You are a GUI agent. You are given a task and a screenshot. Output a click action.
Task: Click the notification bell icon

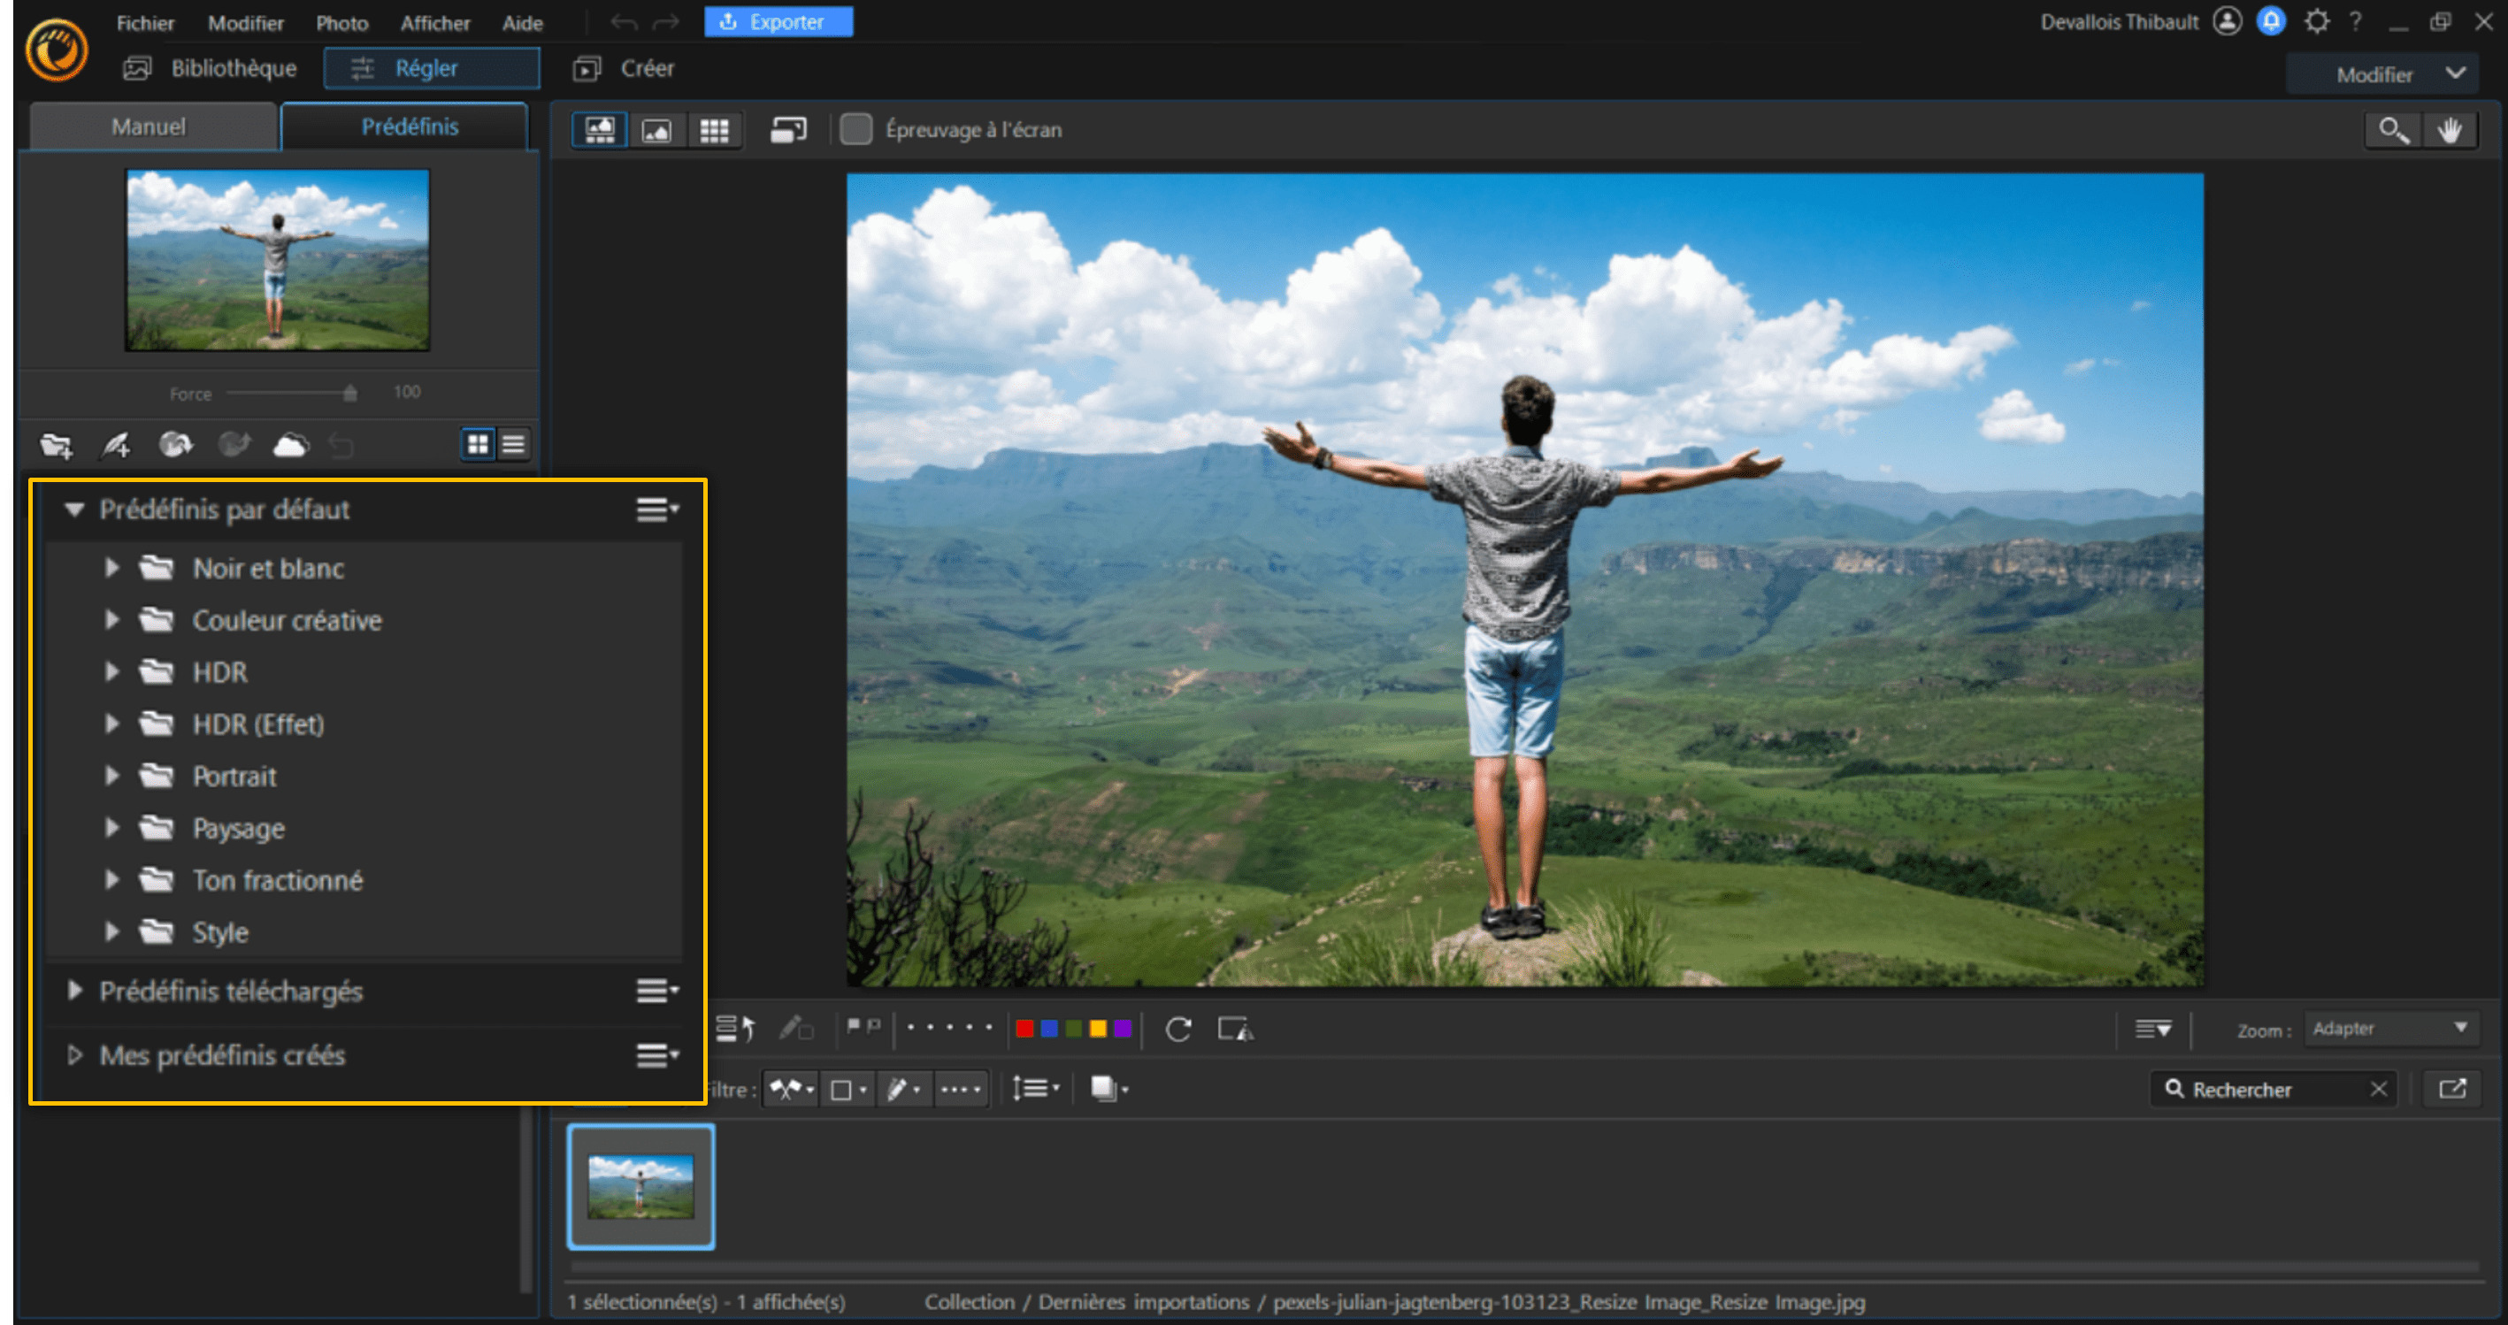(2272, 21)
